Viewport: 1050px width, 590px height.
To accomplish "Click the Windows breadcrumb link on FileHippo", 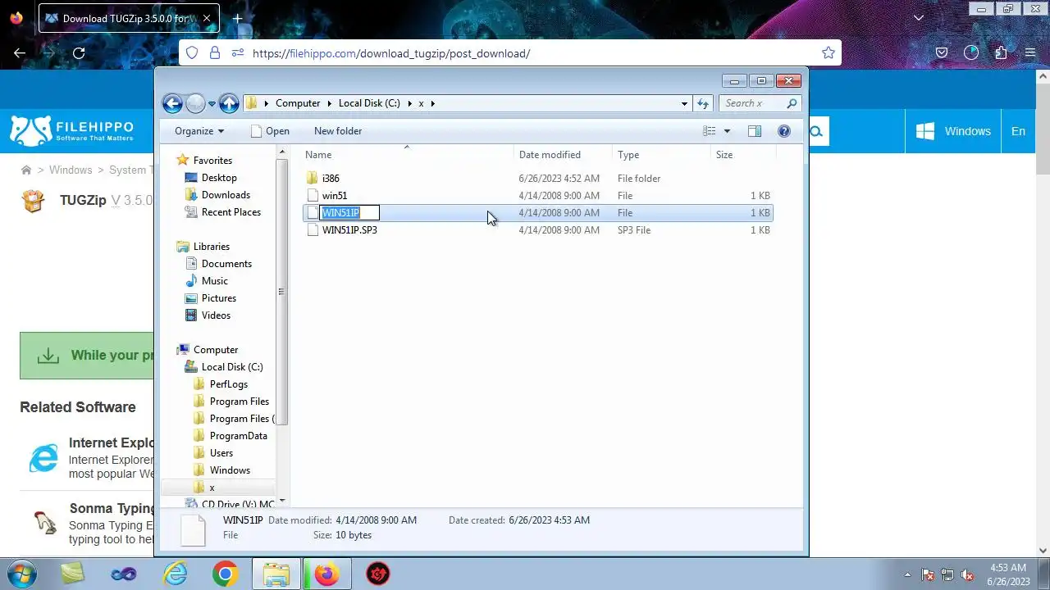I will pyautogui.click(x=71, y=170).
